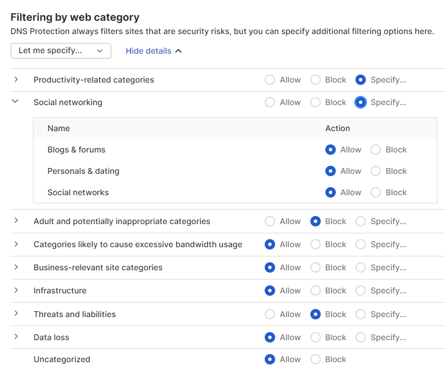Set Productivity-related categories to Allow
The image size is (445, 376).
tap(270, 80)
